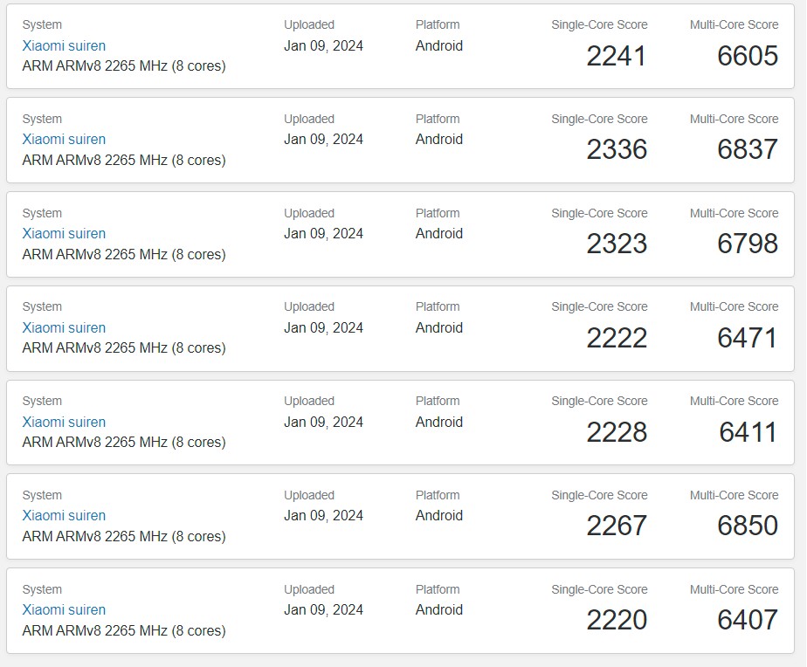Image resolution: width=807 pixels, height=667 pixels.
Task: Open Xiaomi suiren link with multi-core 6798
Action: tap(64, 233)
